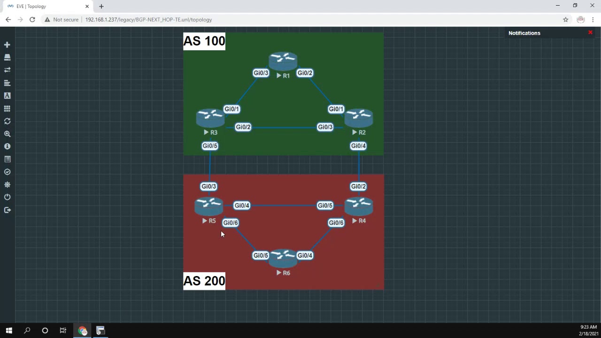601x338 pixels.
Task: Show lab status info icon
Action: click(x=7, y=146)
